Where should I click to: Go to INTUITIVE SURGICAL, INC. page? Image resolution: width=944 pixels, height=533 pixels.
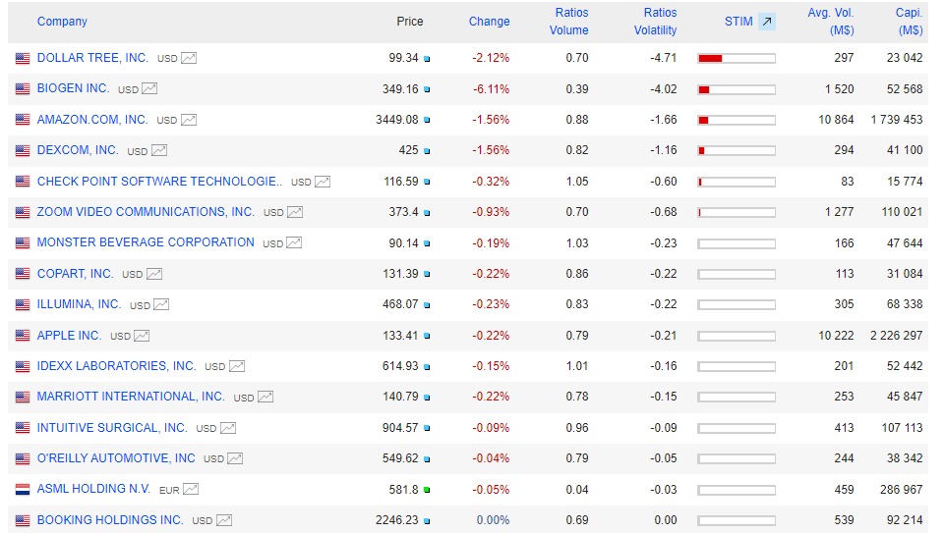(112, 428)
